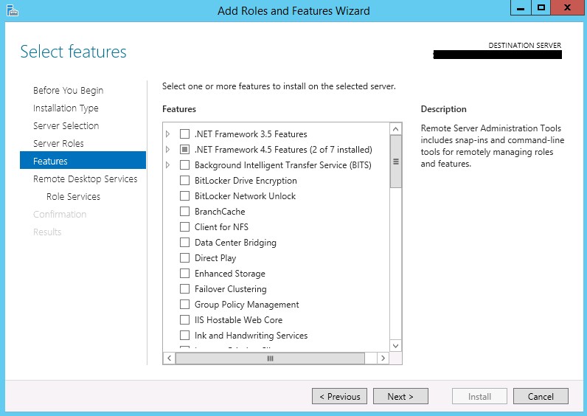Click the horizontal scroll right arrow
Screen dimensions: 587x416
pyautogui.click(x=383, y=358)
